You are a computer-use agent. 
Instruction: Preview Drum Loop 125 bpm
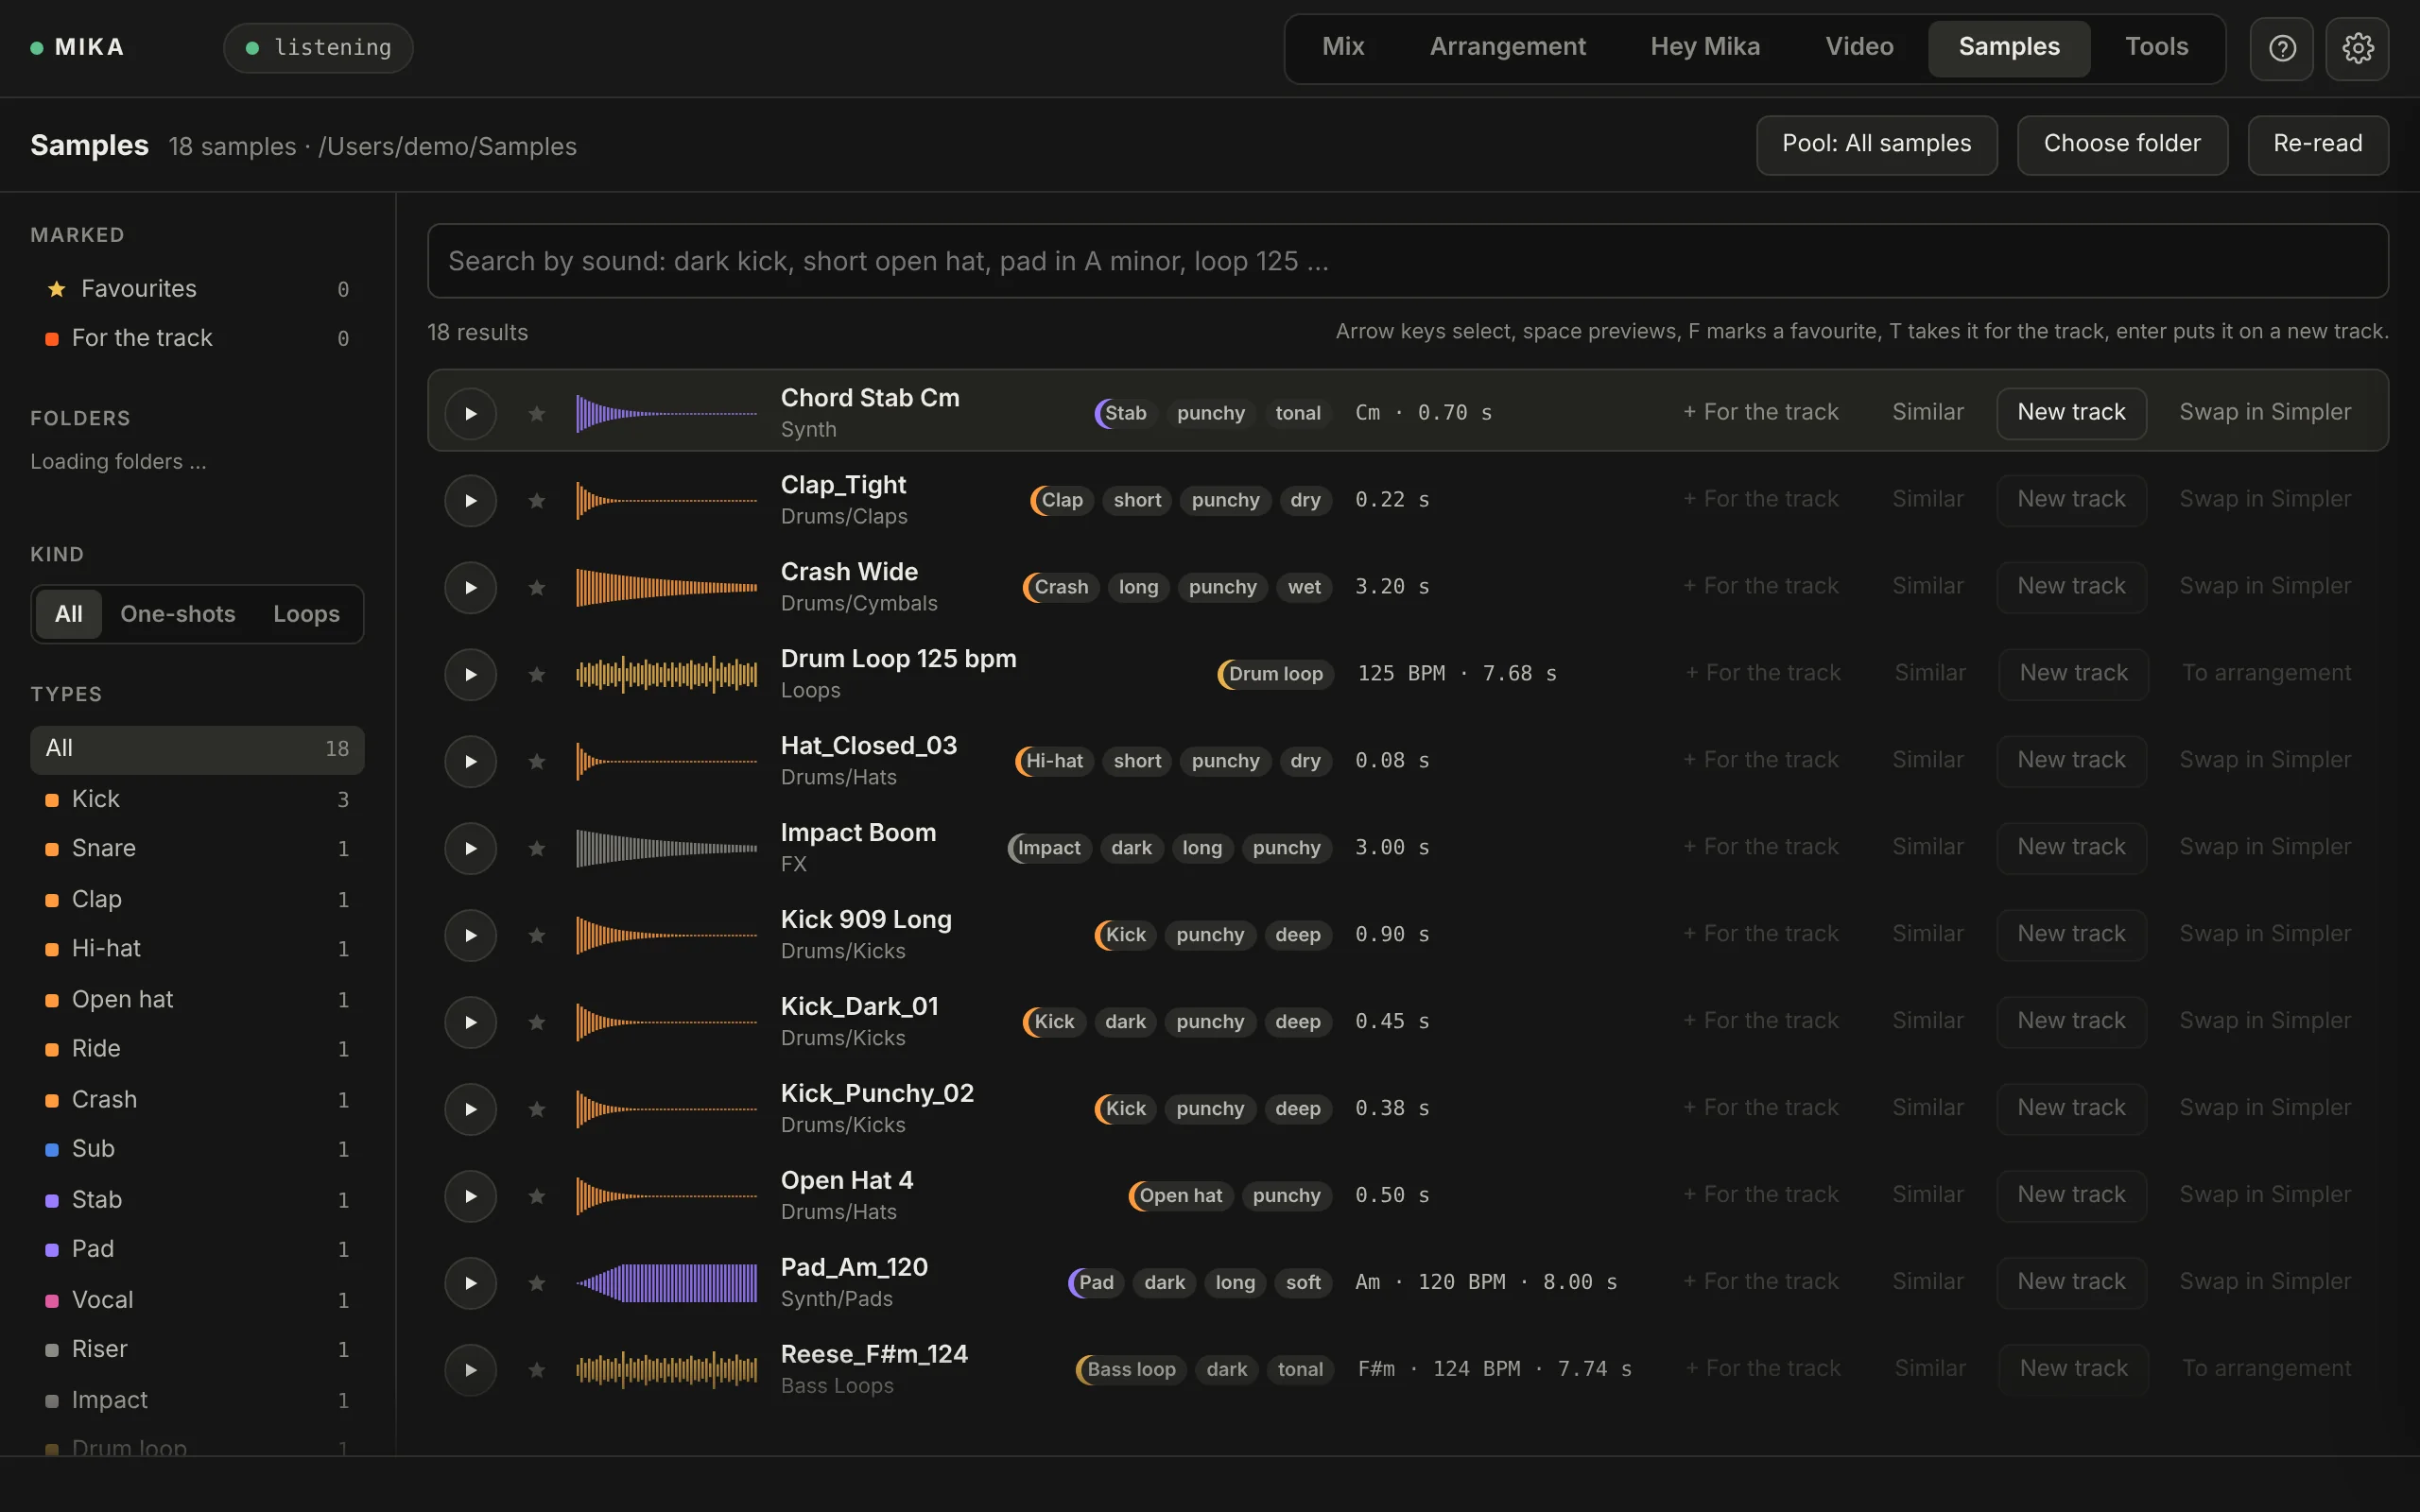471,674
